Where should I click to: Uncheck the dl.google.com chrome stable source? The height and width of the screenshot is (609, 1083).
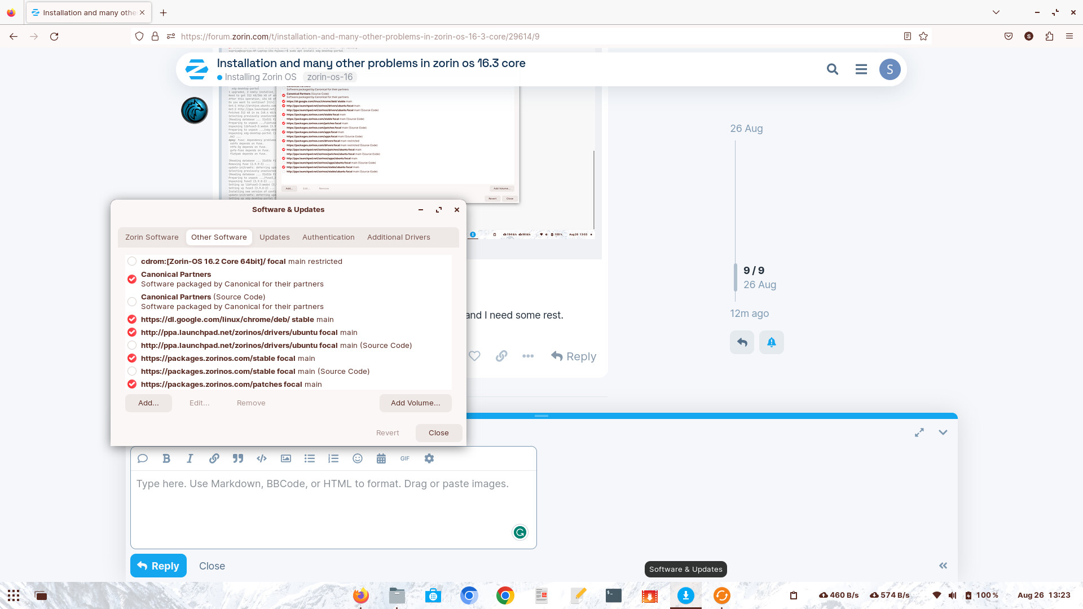132,319
